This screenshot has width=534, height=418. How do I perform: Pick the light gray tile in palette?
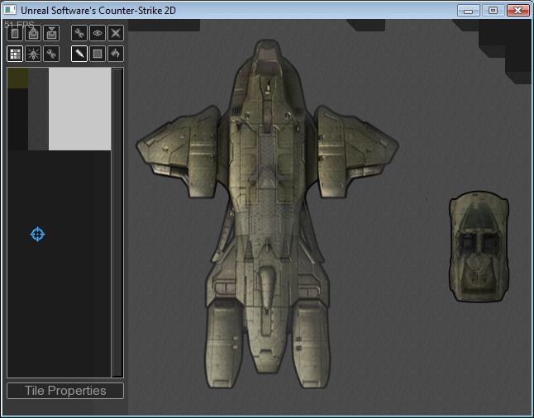(79, 109)
